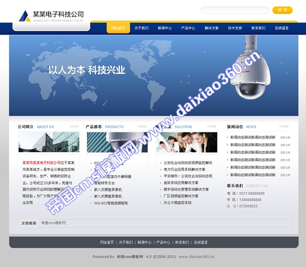The image size is (306, 267).
Task: Open the first news item in 新闻动态
Action: click(253, 137)
